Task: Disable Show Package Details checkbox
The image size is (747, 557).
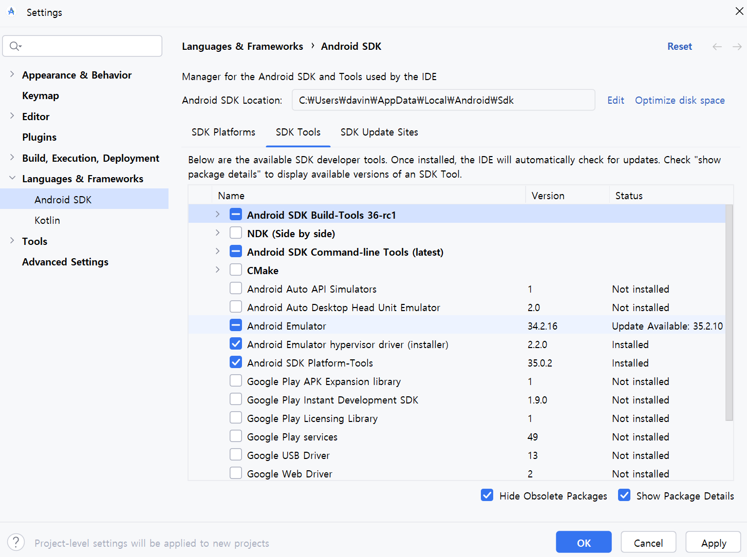Action: pyautogui.click(x=624, y=495)
